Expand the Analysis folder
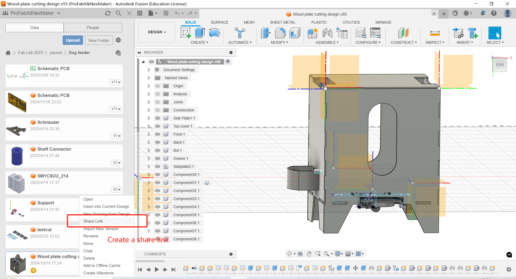The image size is (516, 279). click(149, 94)
